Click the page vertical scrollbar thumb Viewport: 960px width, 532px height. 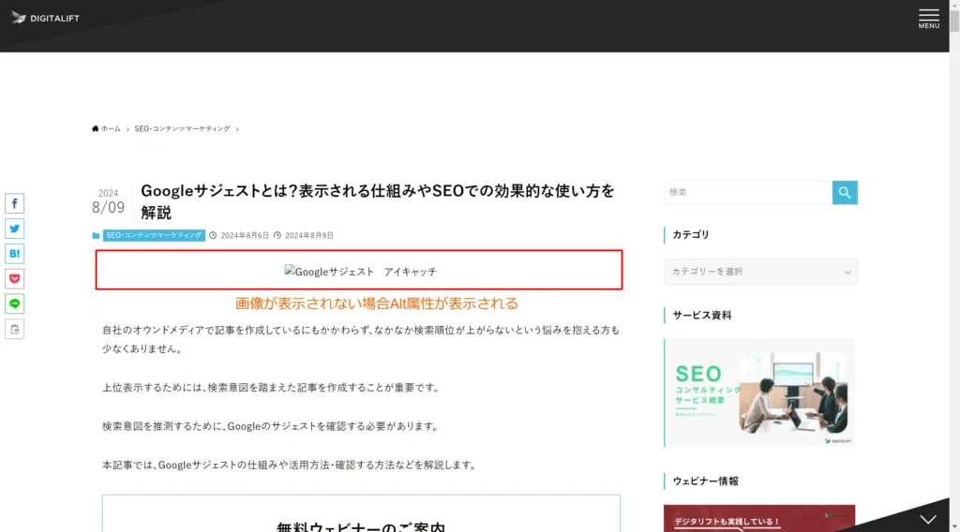pyautogui.click(x=954, y=20)
